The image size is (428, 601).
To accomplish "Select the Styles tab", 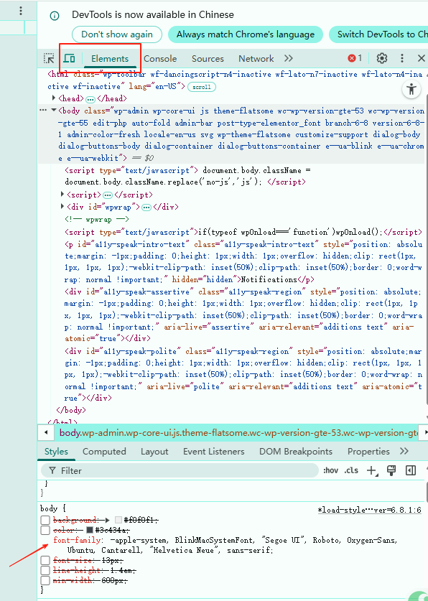I will 56,452.
